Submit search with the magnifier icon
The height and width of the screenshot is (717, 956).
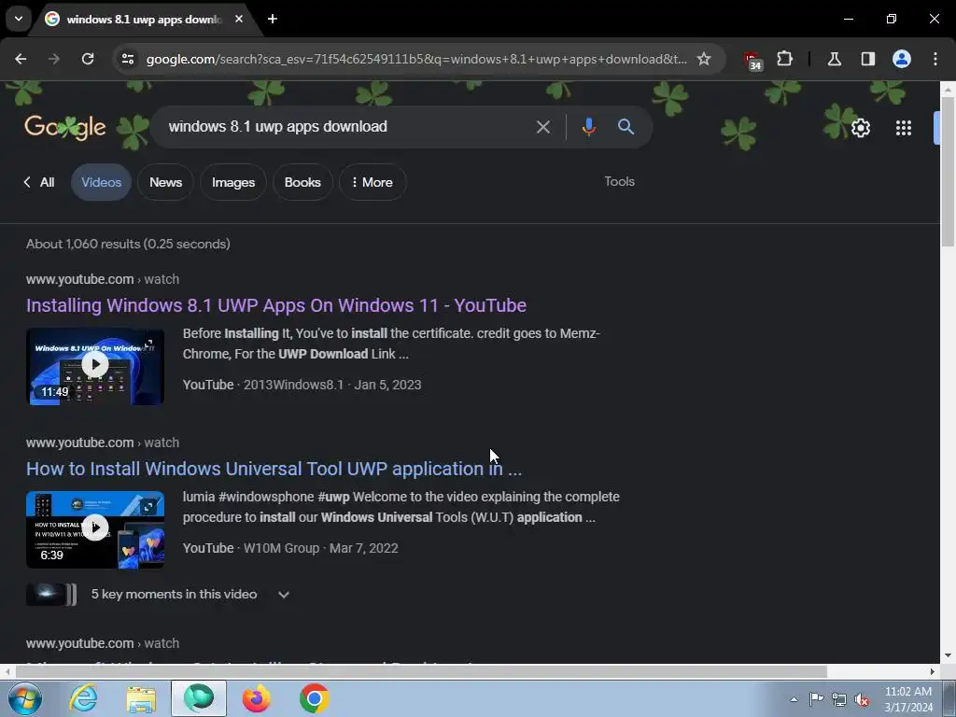pyautogui.click(x=626, y=127)
